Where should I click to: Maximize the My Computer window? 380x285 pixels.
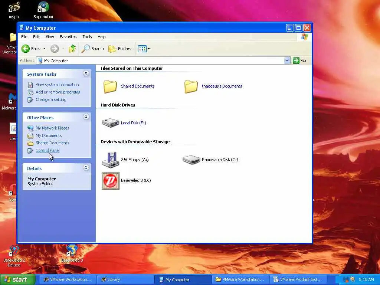tap(298, 27)
